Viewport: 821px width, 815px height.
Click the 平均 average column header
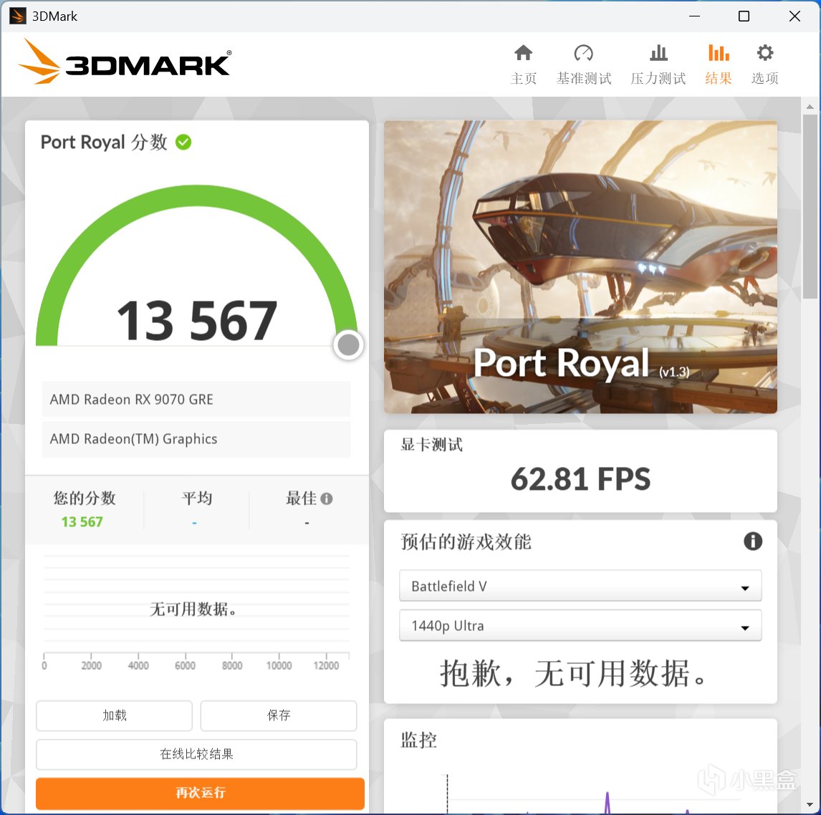click(197, 498)
